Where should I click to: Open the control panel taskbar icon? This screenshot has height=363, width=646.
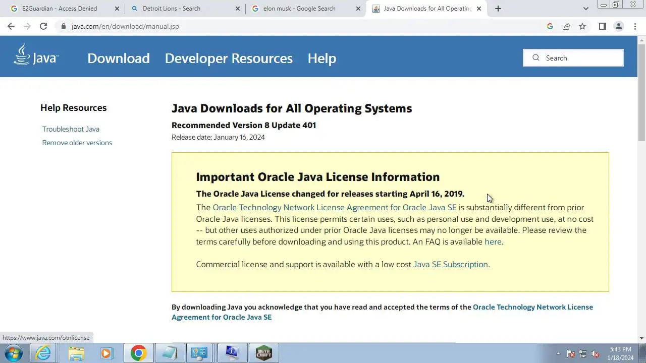(x=201, y=353)
